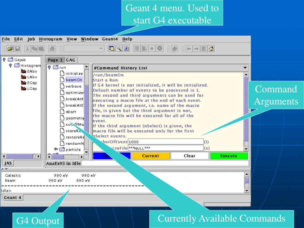Click the Paste clipboard icon

pyautogui.click(x=41, y=49)
